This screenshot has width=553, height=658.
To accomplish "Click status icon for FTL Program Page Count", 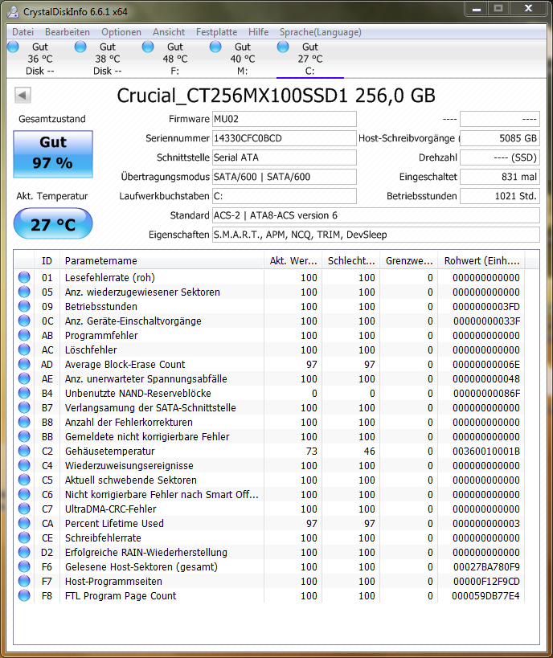I will [24, 595].
